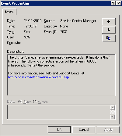The width and height of the screenshot is (122, 136).
Task: Click scroll down arrow in Data box
Action: click(113, 117)
